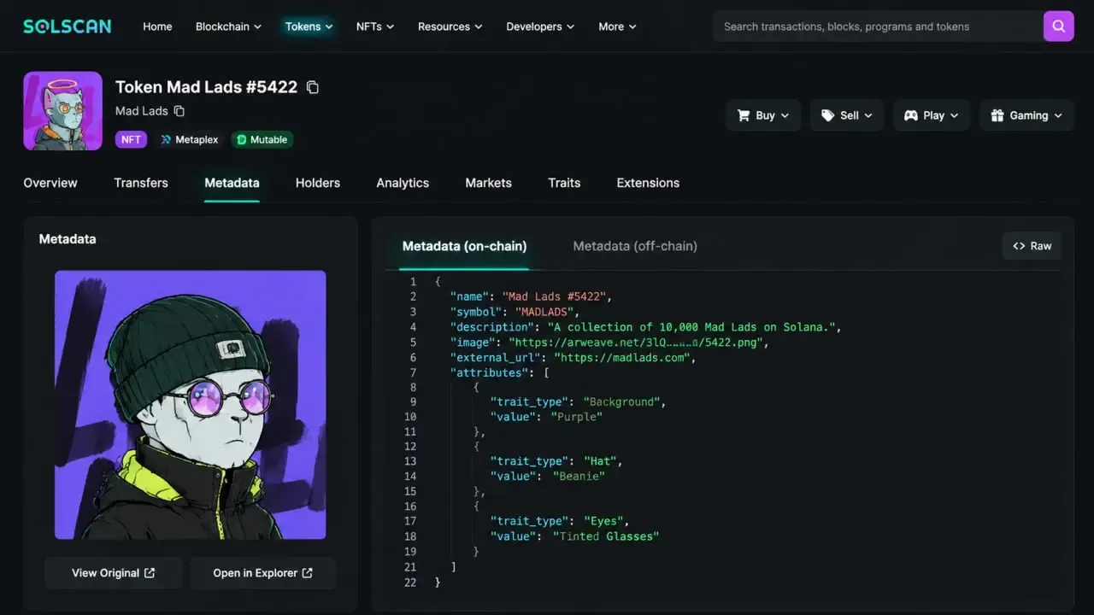Open the Developers menu
The image size is (1094, 615).
coord(540,26)
